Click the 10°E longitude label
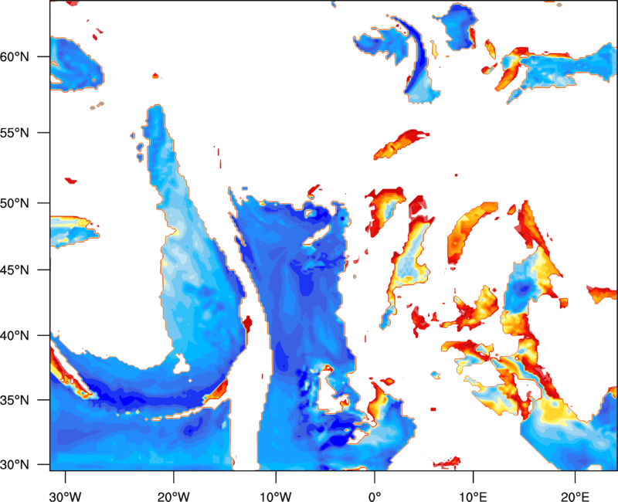This screenshot has width=618, height=502. (x=473, y=497)
